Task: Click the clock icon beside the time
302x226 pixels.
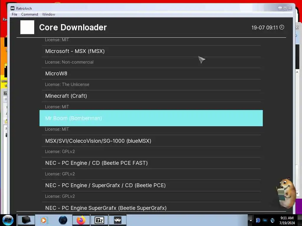Action: (282, 27)
